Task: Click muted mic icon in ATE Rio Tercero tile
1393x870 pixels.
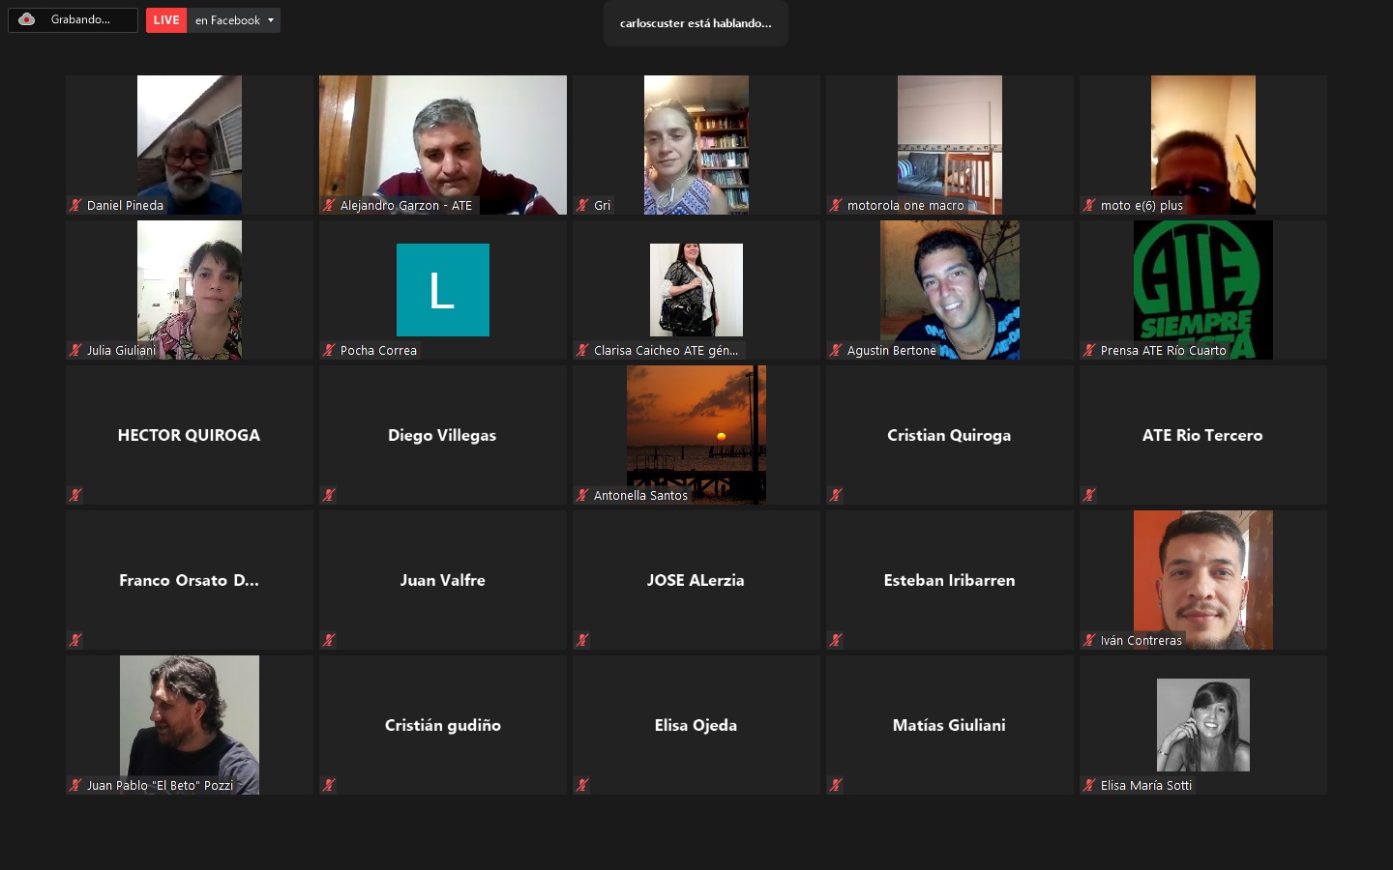Action: 1089,495
